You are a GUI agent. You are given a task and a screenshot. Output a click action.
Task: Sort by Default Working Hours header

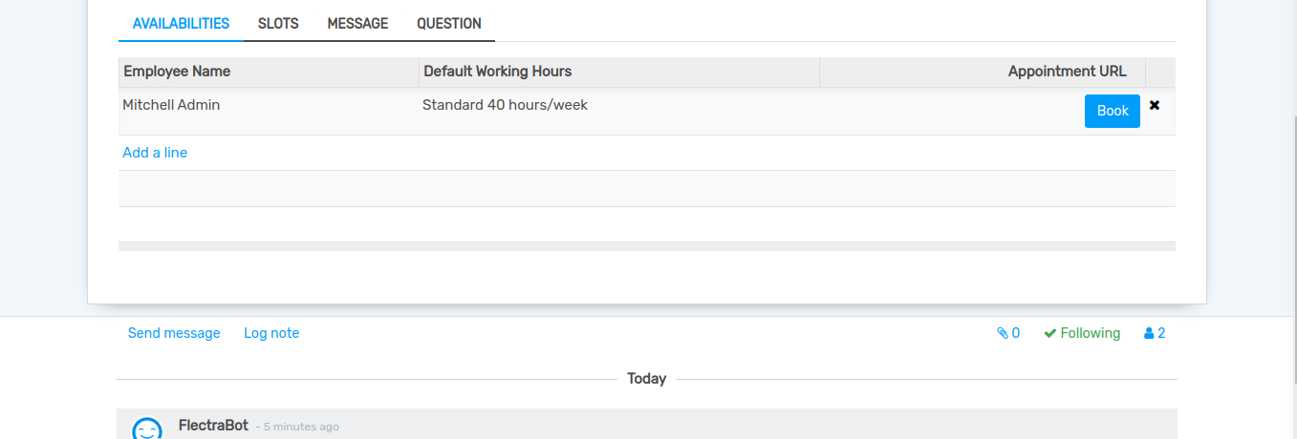pos(497,72)
